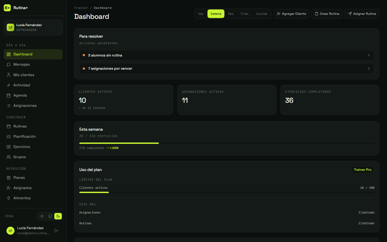Viewport: 387px width, 242px height.
Task: Select dark theme moon toggle
Action: [58, 216]
